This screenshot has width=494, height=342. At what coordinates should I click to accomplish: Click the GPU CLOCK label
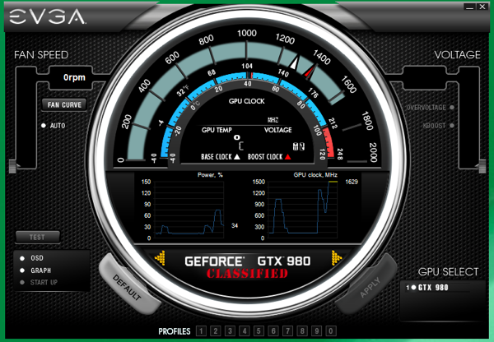pyautogui.click(x=247, y=101)
